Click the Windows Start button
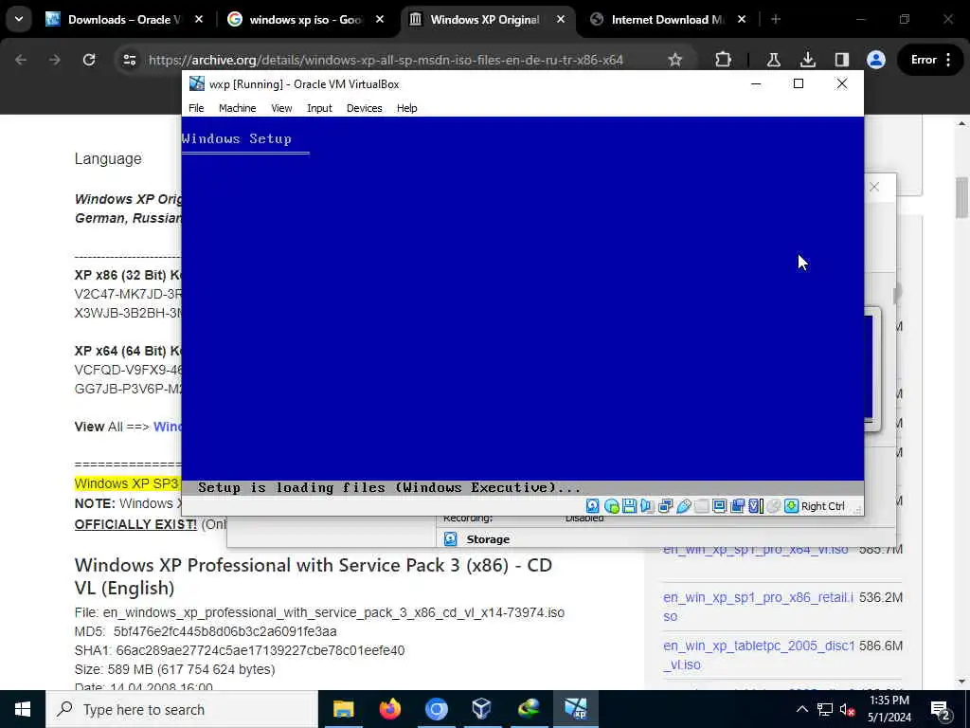970x728 pixels. tap(23, 709)
